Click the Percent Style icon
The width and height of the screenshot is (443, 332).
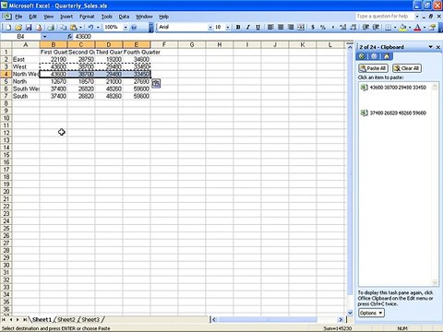click(323, 28)
